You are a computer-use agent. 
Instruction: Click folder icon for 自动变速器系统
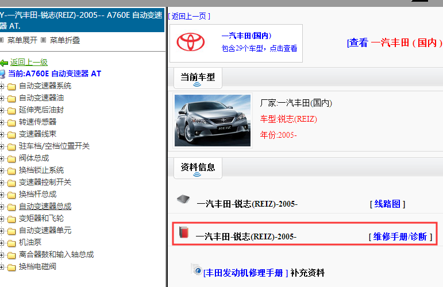click(x=11, y=86)
